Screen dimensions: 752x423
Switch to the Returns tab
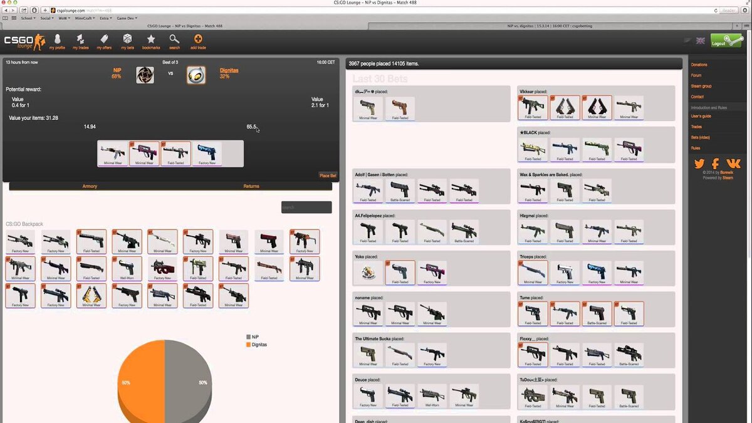(251, 186)
